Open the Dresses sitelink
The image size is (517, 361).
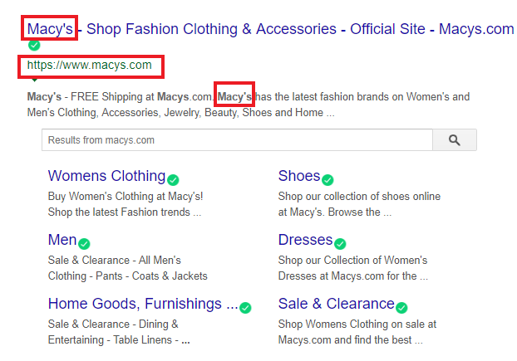coord(305,240)
